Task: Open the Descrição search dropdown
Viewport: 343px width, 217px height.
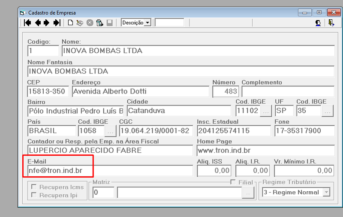Action: [148, 23]
